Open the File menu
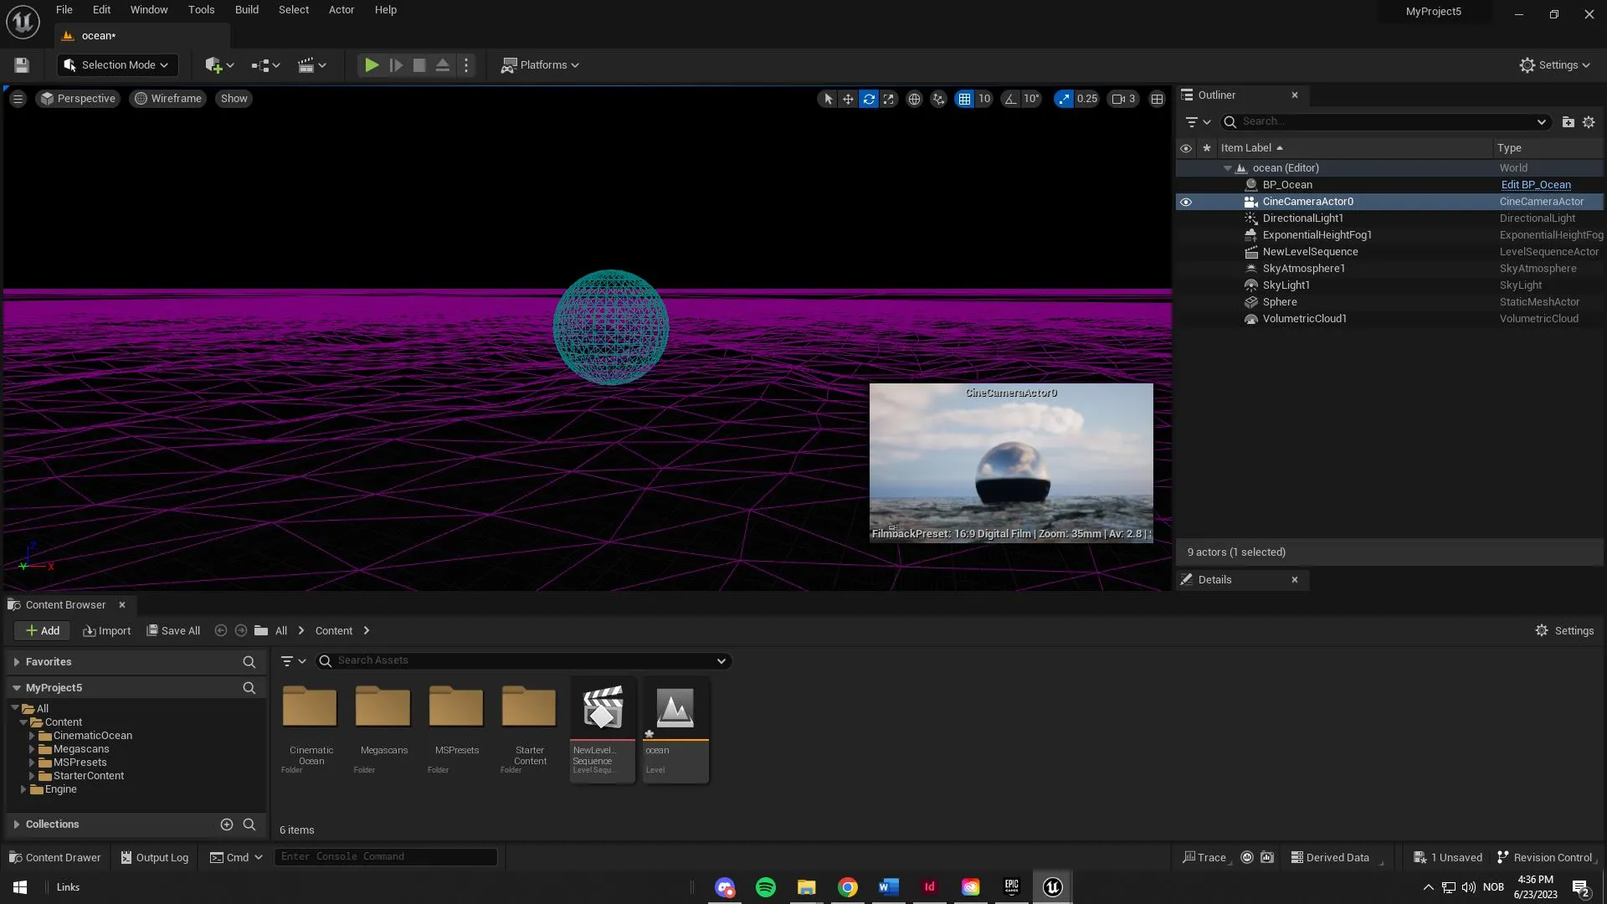 coord(64,10)
